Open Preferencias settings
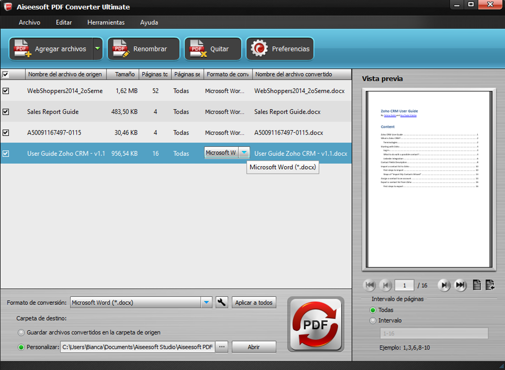The image size is (505, 370). [280, 49]
